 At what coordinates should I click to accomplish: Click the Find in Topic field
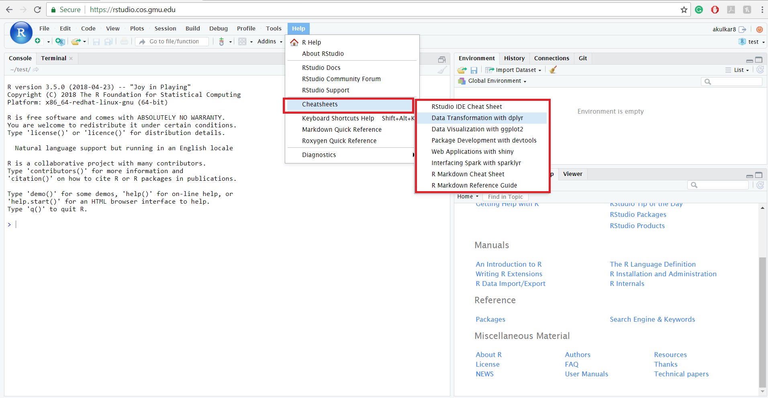(x=505, y=197)
